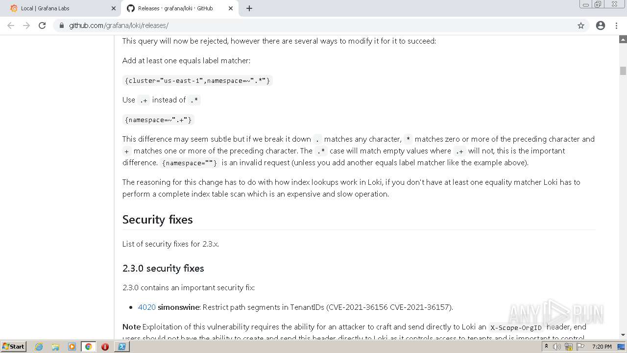Close the Local | Grafana Labs tab
Image resolution: width=627 pixels, height=353 pixels.
coord(114,8)
